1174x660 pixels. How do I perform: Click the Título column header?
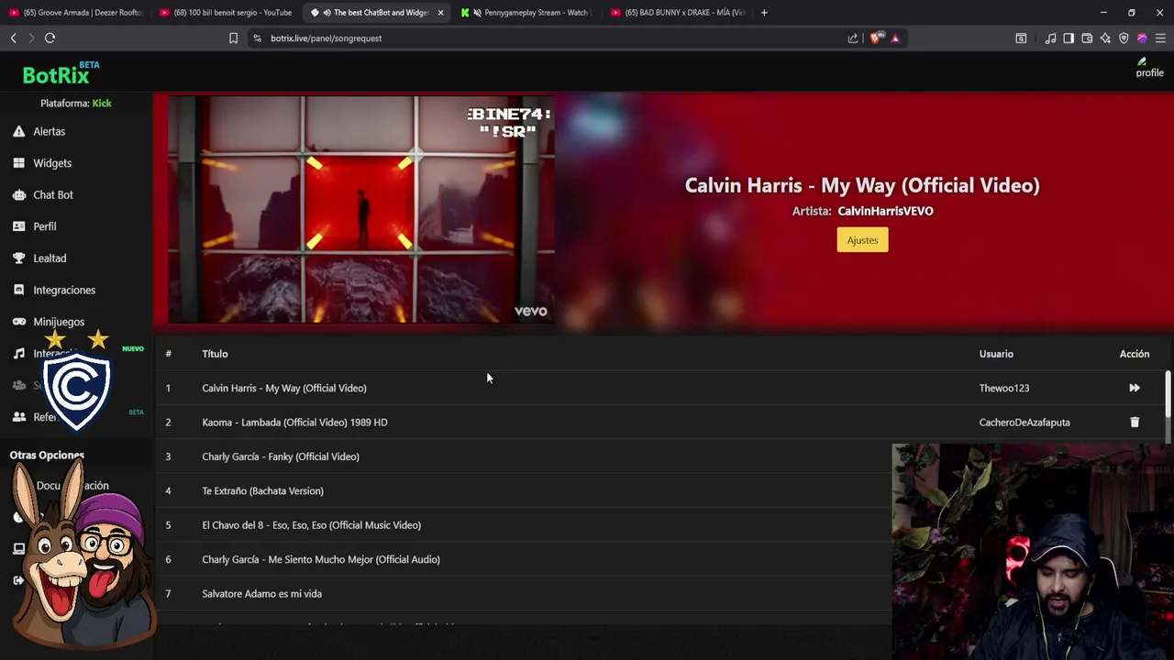point(215,354)
